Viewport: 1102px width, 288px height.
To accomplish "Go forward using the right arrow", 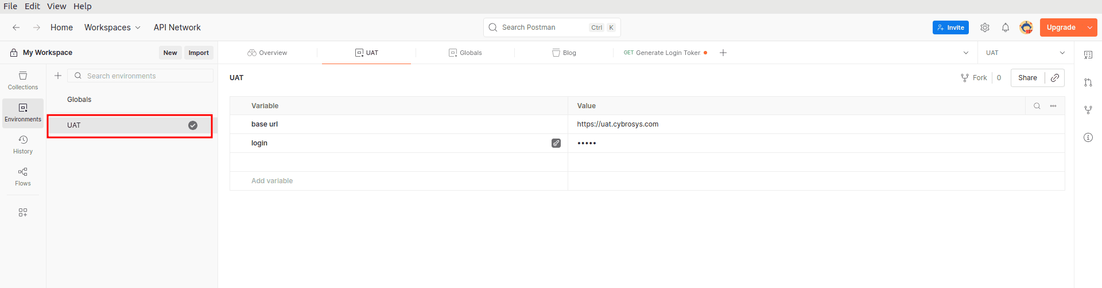I will [37, 27].
